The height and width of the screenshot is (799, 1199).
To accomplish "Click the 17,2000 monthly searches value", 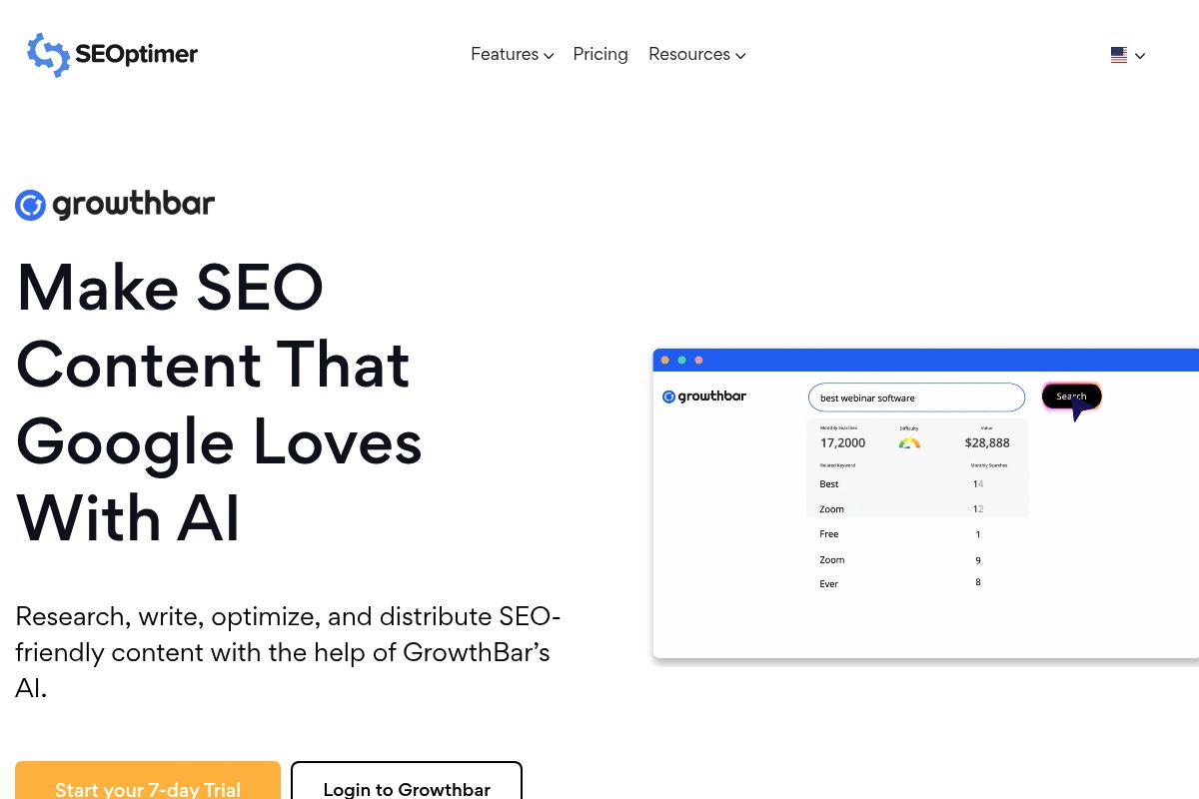I will pyautogui.click(x=842, y=442).
